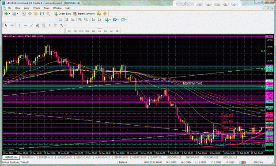Choose the Fibonacci retracement tool
This screenshot has height=166, width=276.
tap(43, 25)
